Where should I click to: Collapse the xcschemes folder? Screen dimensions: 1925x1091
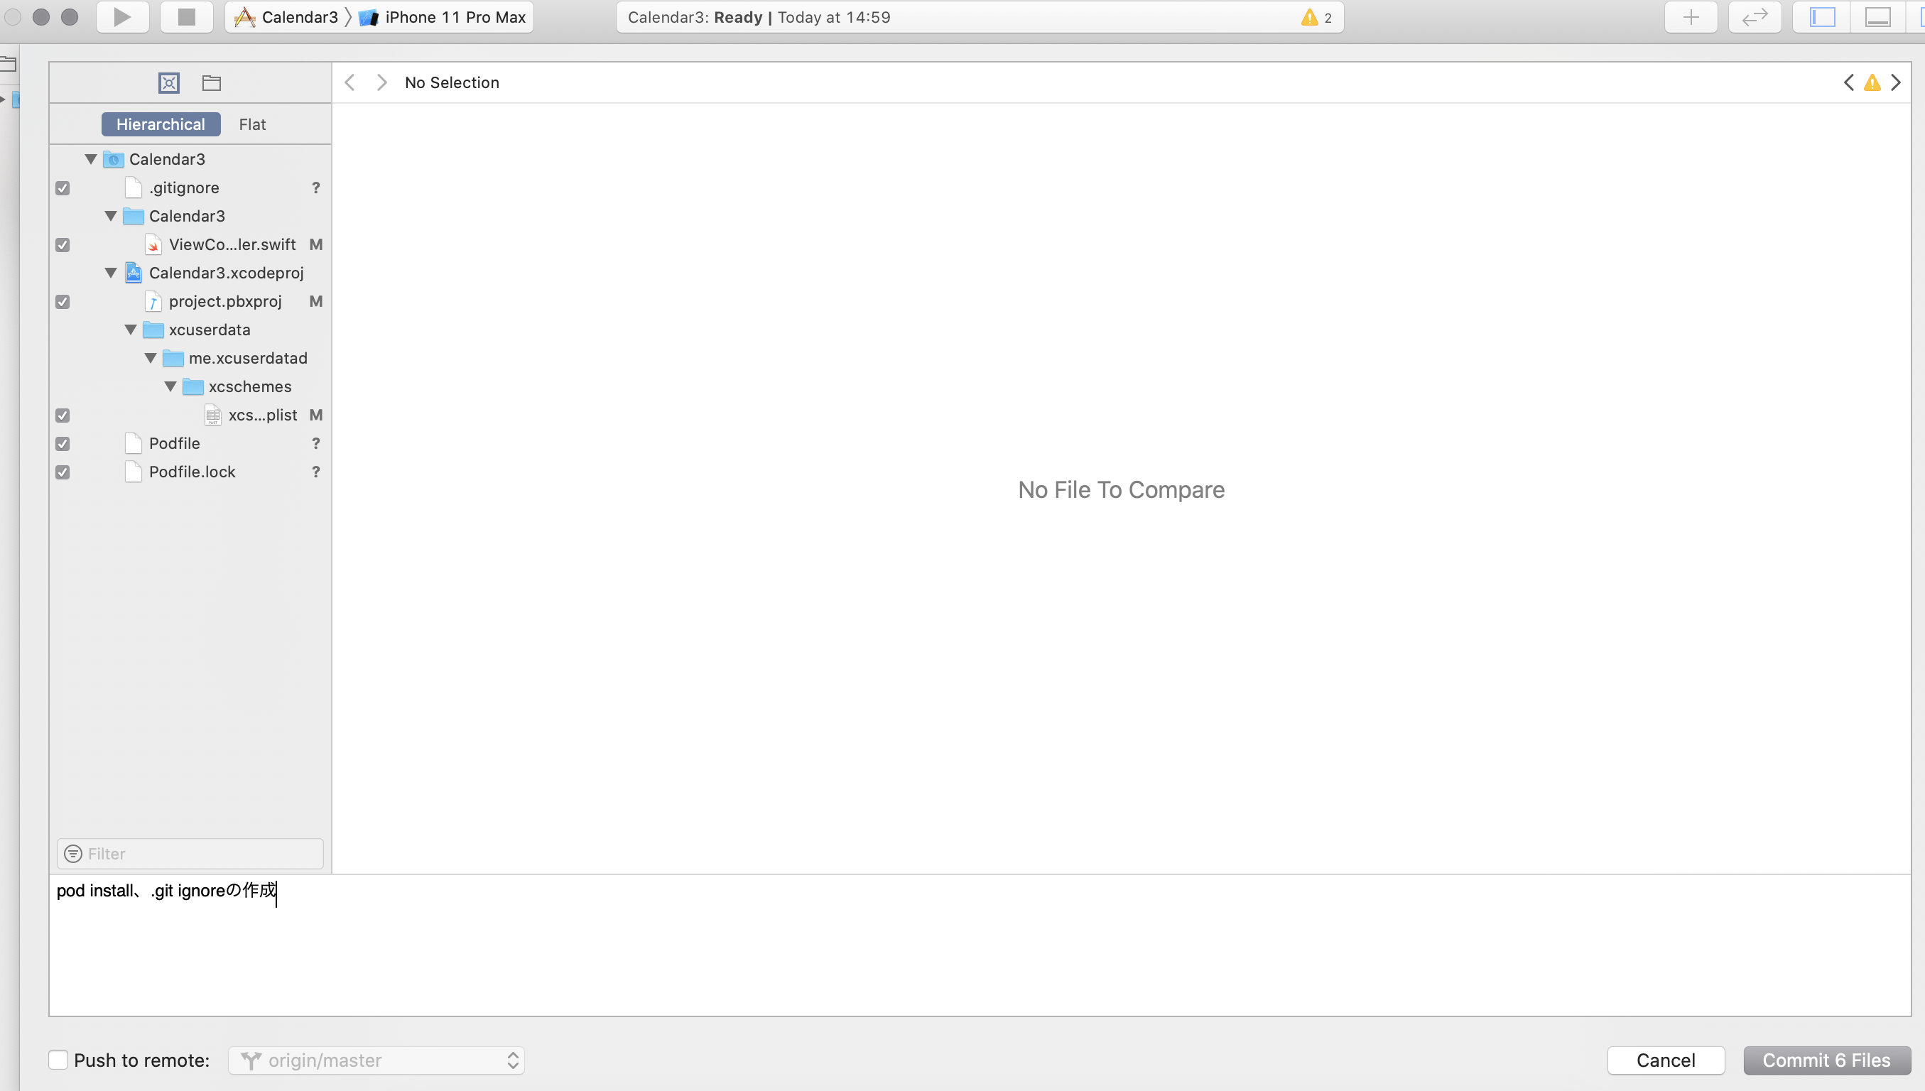point(171,386)
